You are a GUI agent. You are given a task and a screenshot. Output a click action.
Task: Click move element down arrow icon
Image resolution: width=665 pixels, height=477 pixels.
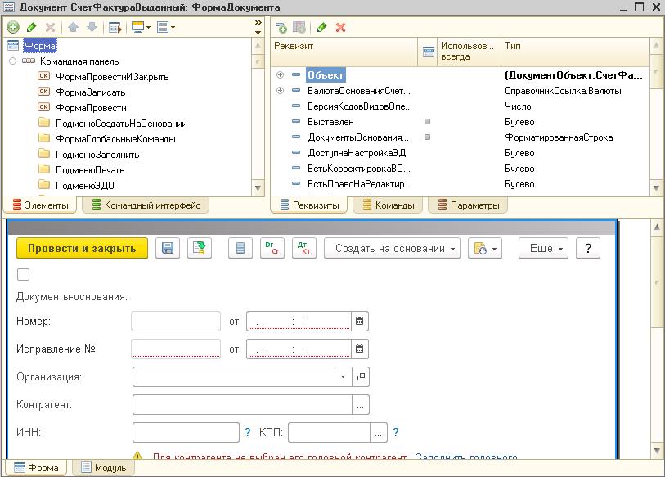click(92, 27)
